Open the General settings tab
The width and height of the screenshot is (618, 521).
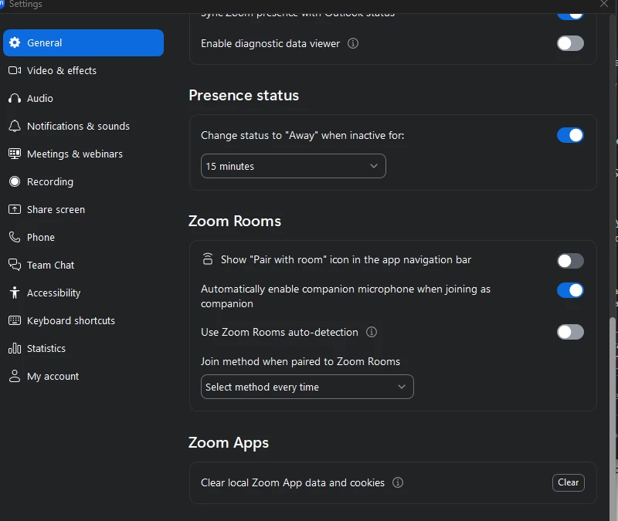coord(83,42)
